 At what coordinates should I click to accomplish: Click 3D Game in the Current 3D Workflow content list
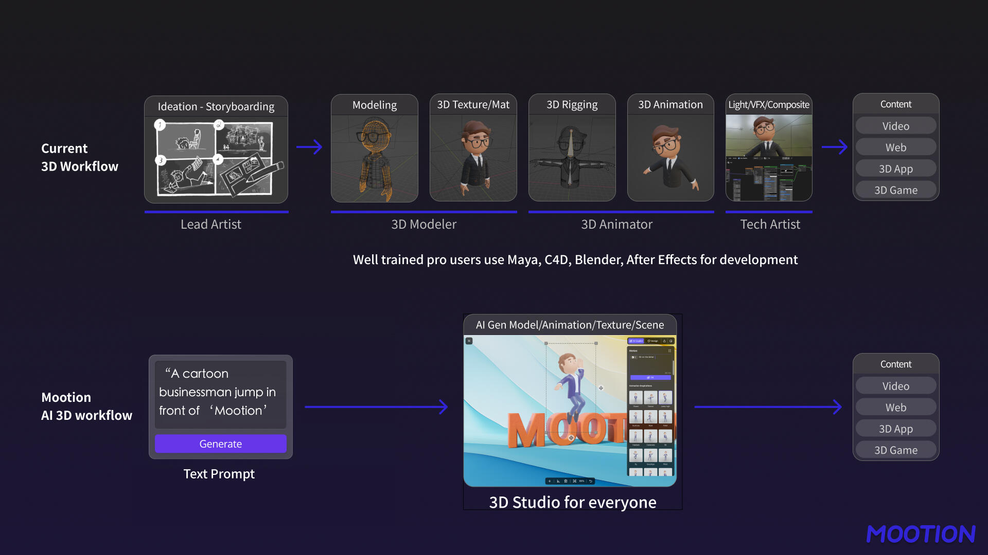896,190
